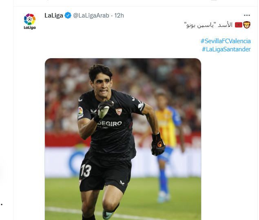Click the Sevilla crest on the jersey
Image resolution: width=259 pixels, height=220 pixels.
click(119, 111)
